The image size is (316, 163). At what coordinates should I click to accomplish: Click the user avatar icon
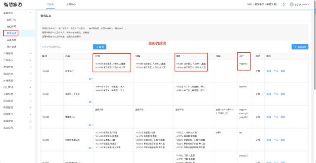pos(291,4)
